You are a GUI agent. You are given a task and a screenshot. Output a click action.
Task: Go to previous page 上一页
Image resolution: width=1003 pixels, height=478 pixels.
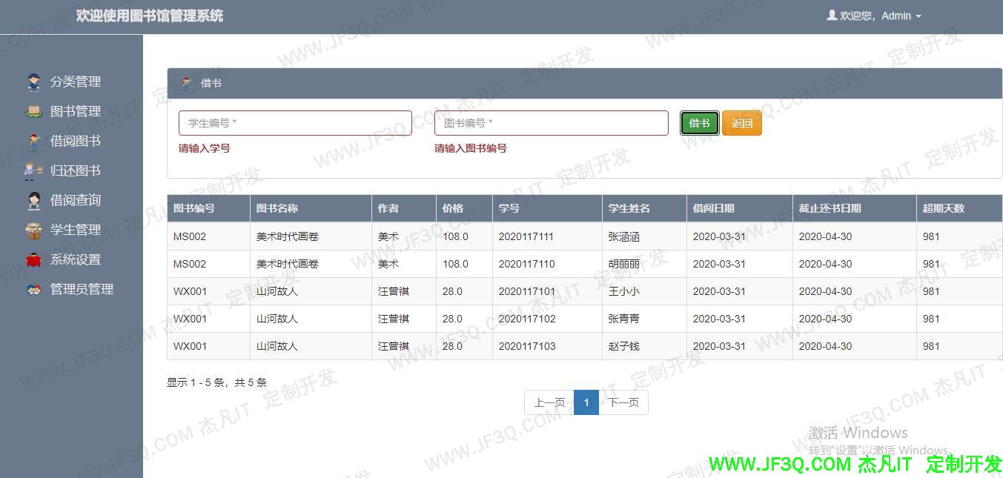pos(549,402)
